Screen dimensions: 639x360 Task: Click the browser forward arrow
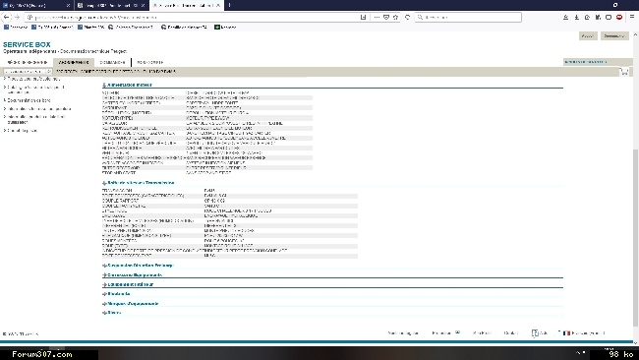pyautogui.click(x=17, y=17)
